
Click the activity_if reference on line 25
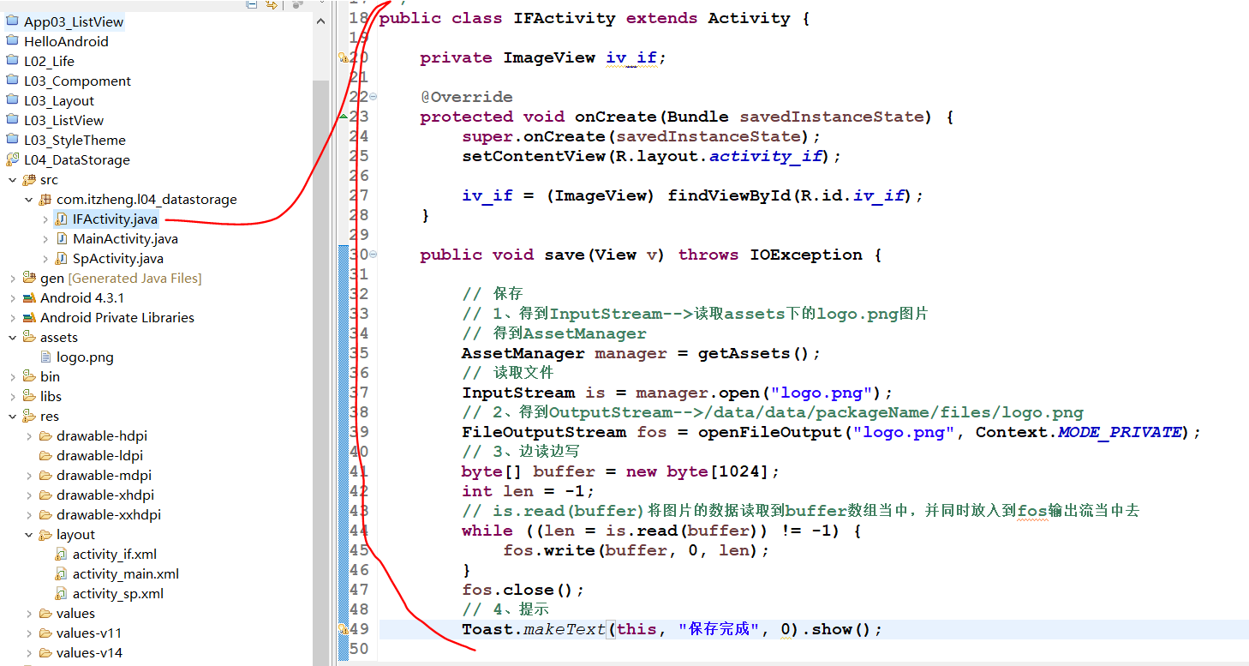[766, 156]
